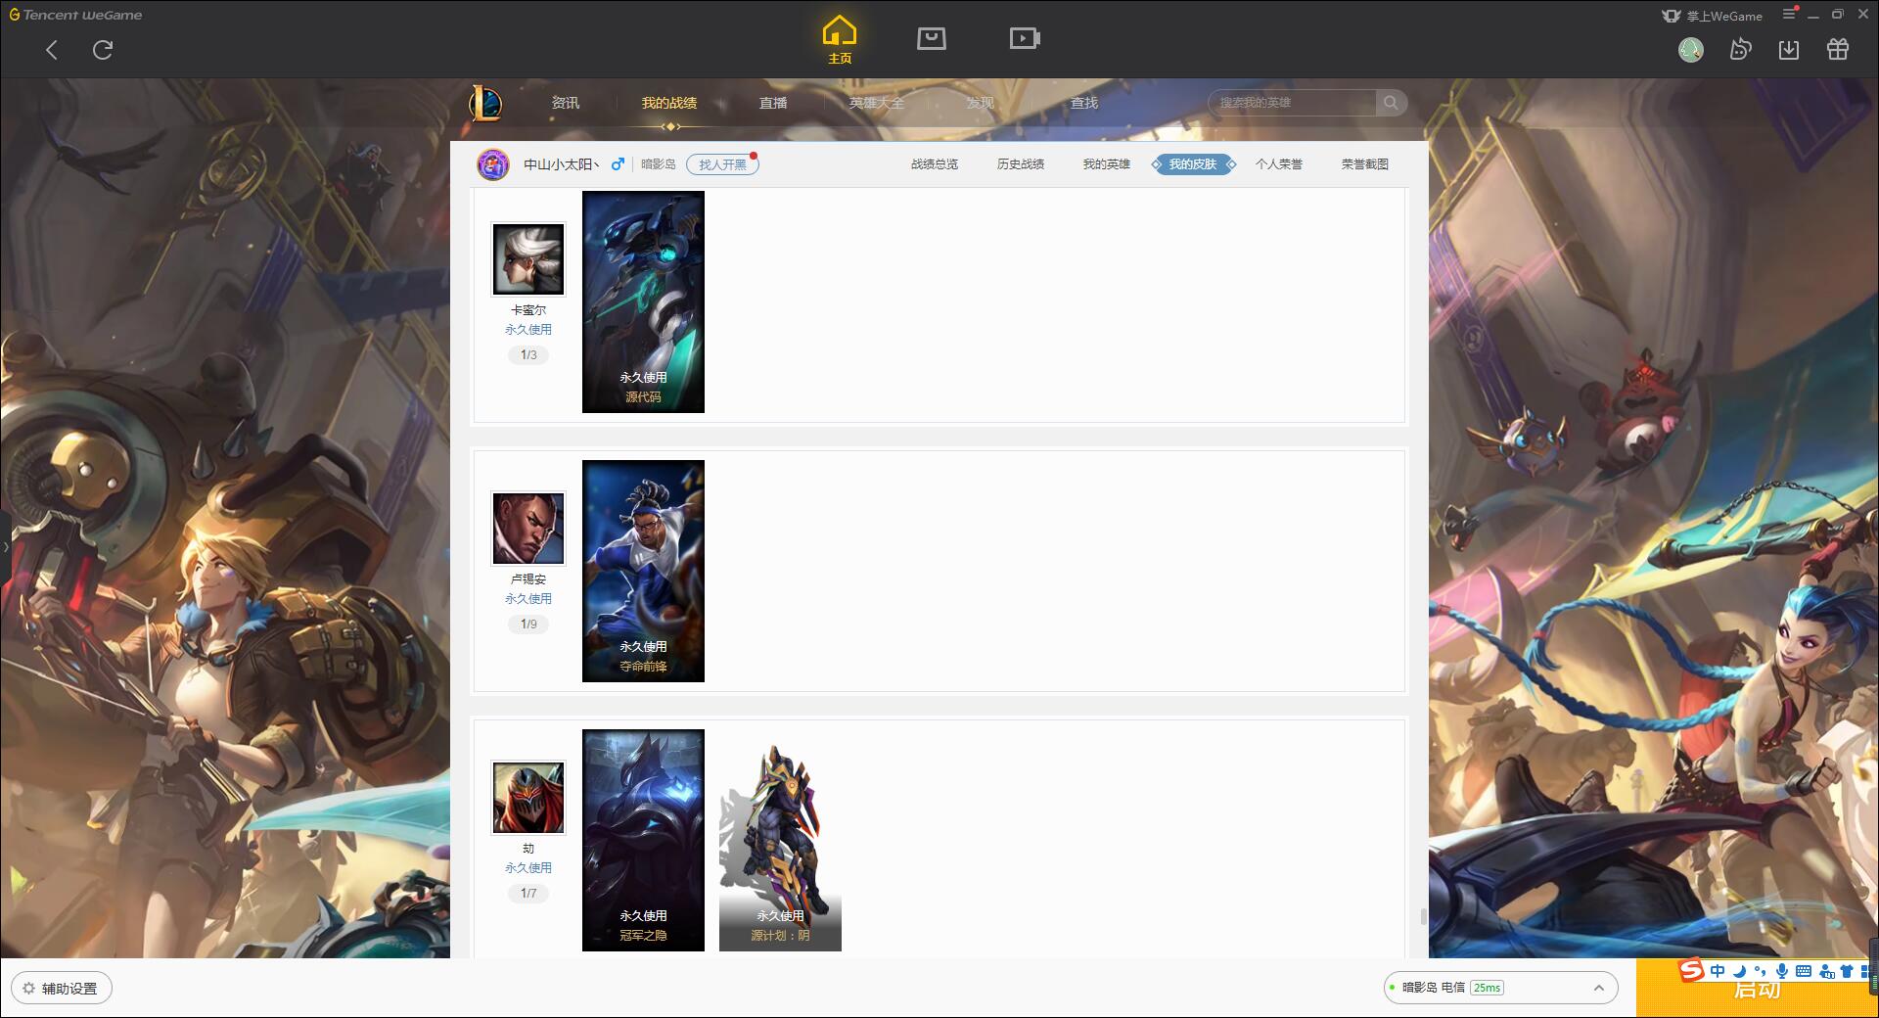Click the 卢锡安 champion name
The image size is (1879, 1018).
(x=528, y=579)
